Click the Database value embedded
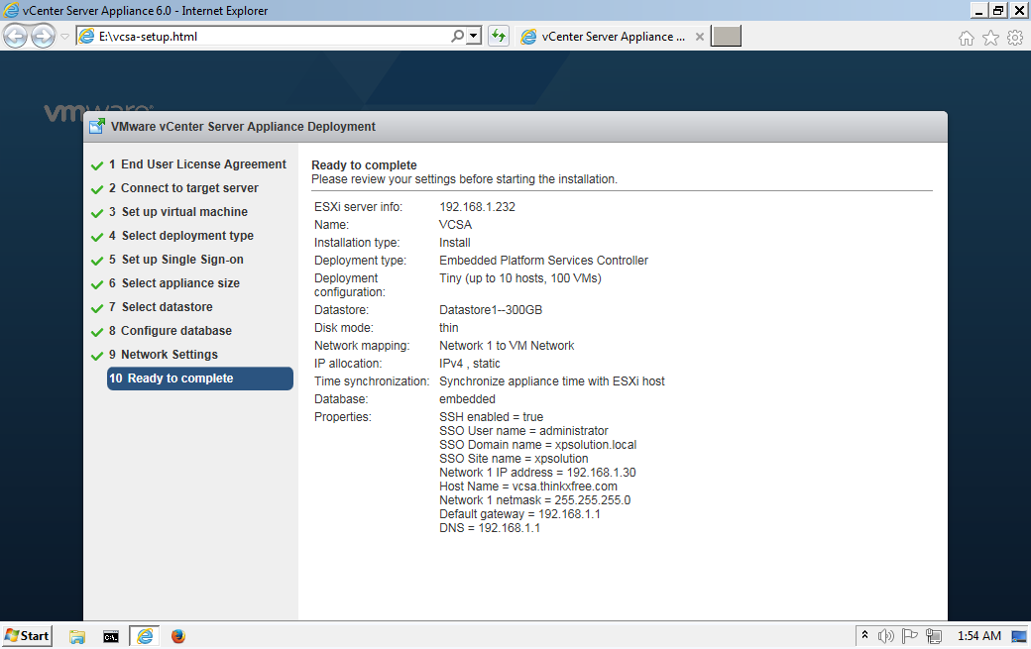This screenshot has width=1031, height=649. (x=468, y=398)
